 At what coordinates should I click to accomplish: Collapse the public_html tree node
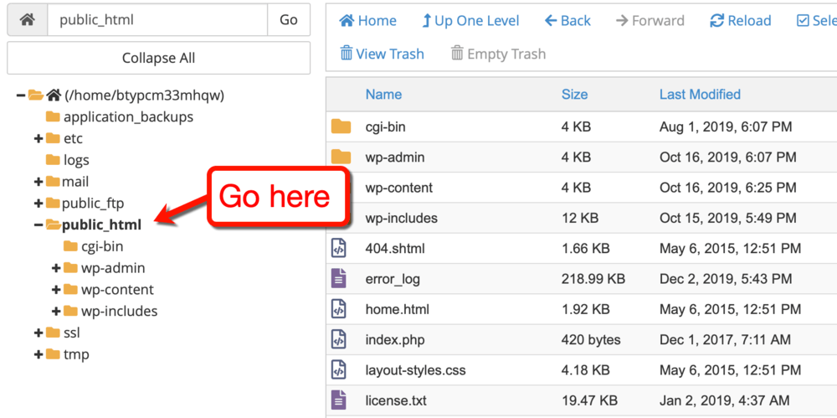38,225
